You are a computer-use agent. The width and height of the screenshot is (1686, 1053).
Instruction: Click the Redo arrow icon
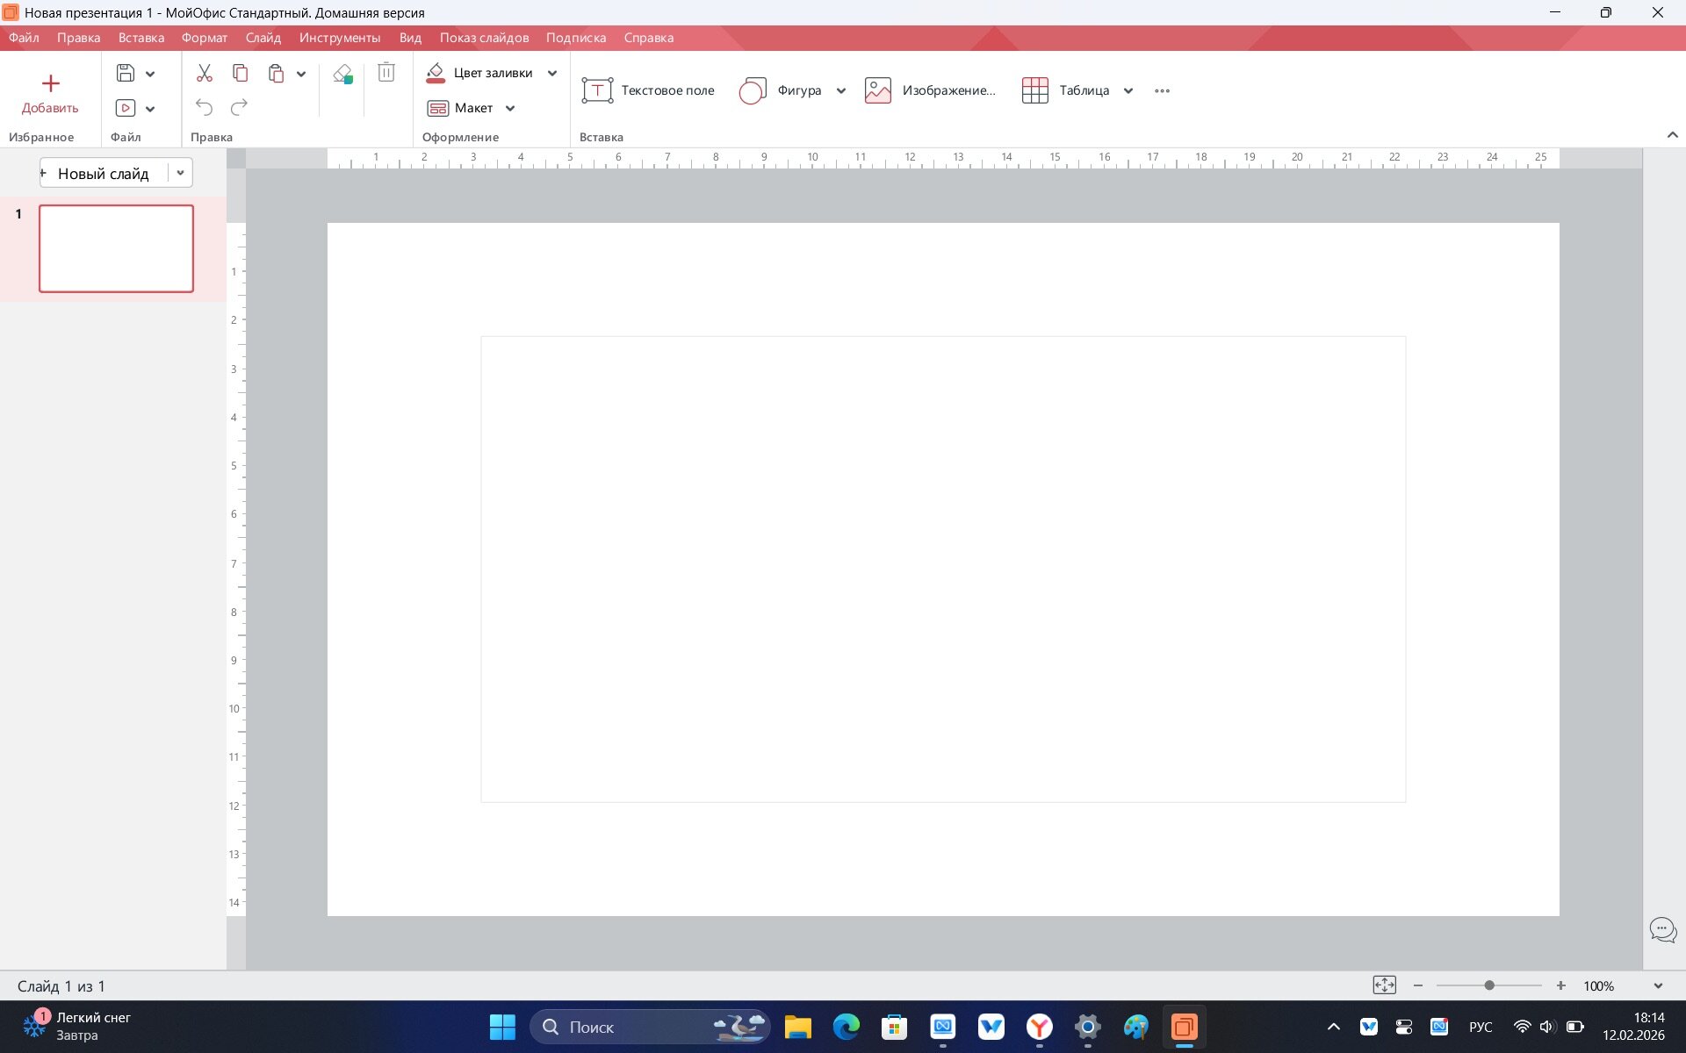tap(239, 107)
